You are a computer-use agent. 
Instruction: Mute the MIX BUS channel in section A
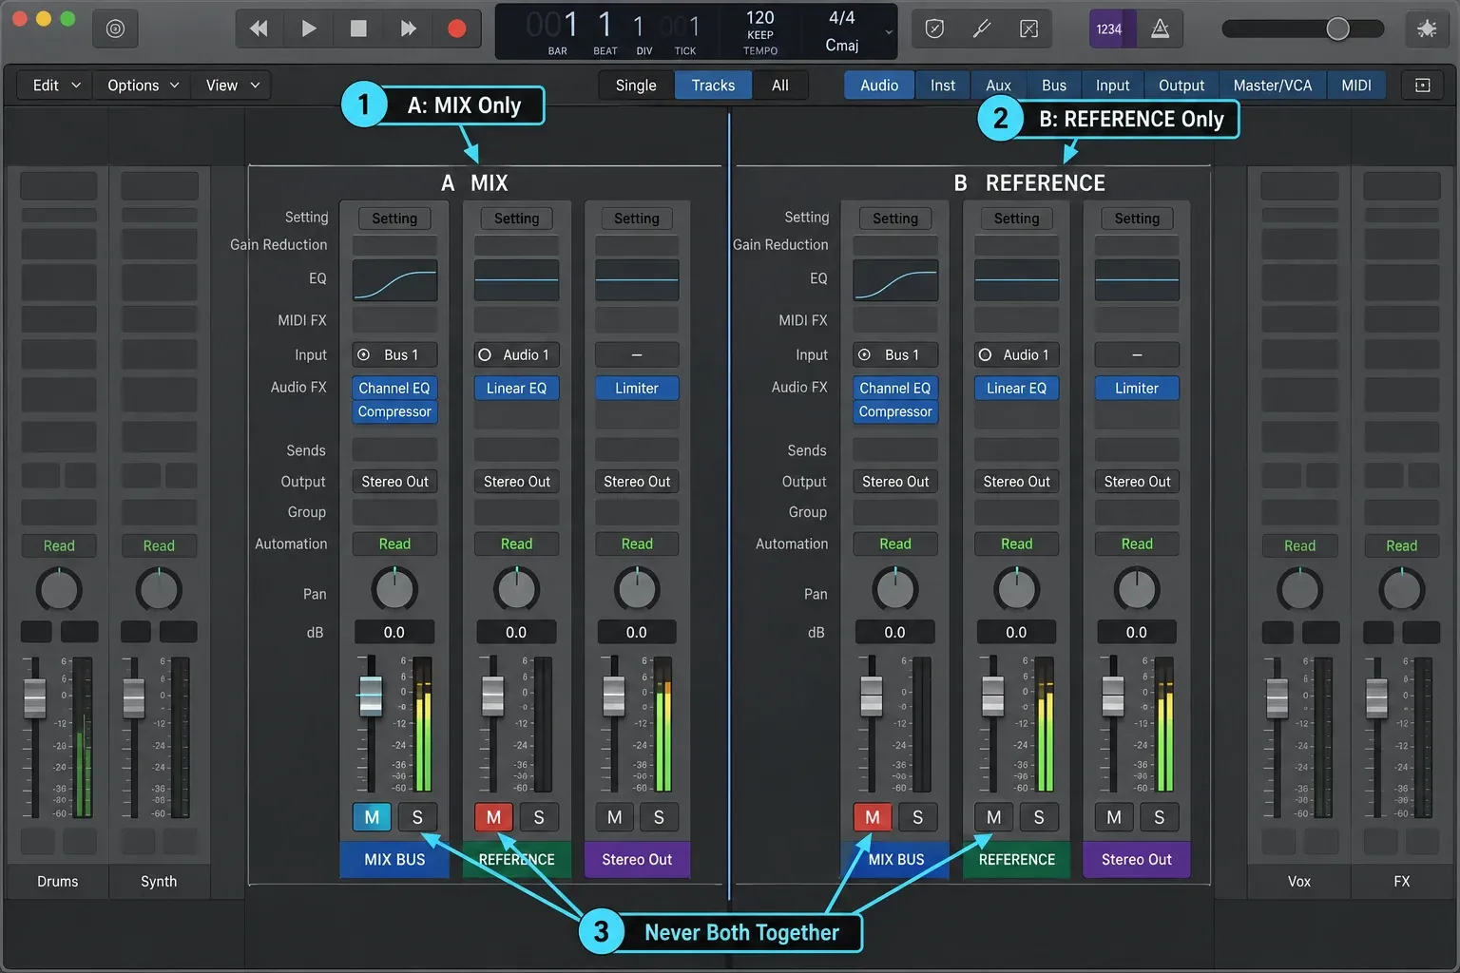click(x=372, y=817)
